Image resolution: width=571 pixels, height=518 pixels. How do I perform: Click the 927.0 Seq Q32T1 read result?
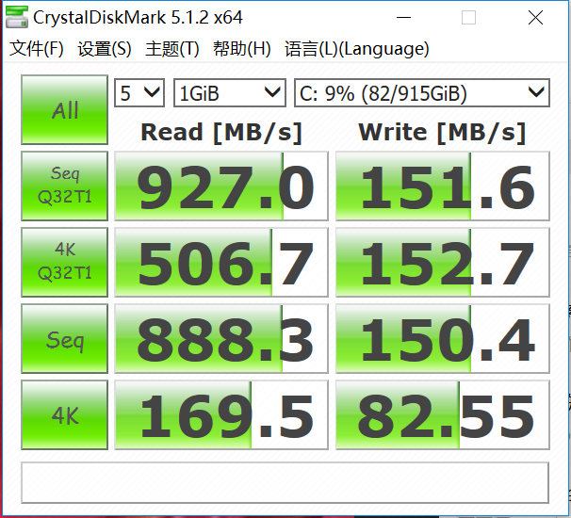(x=221, y=186)
